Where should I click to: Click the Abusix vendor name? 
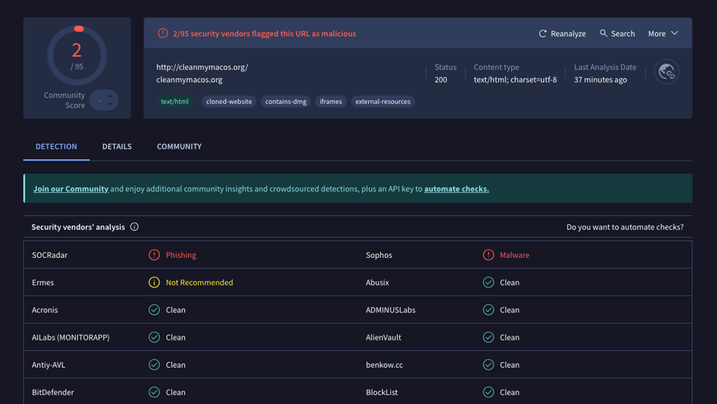point(377,282)
